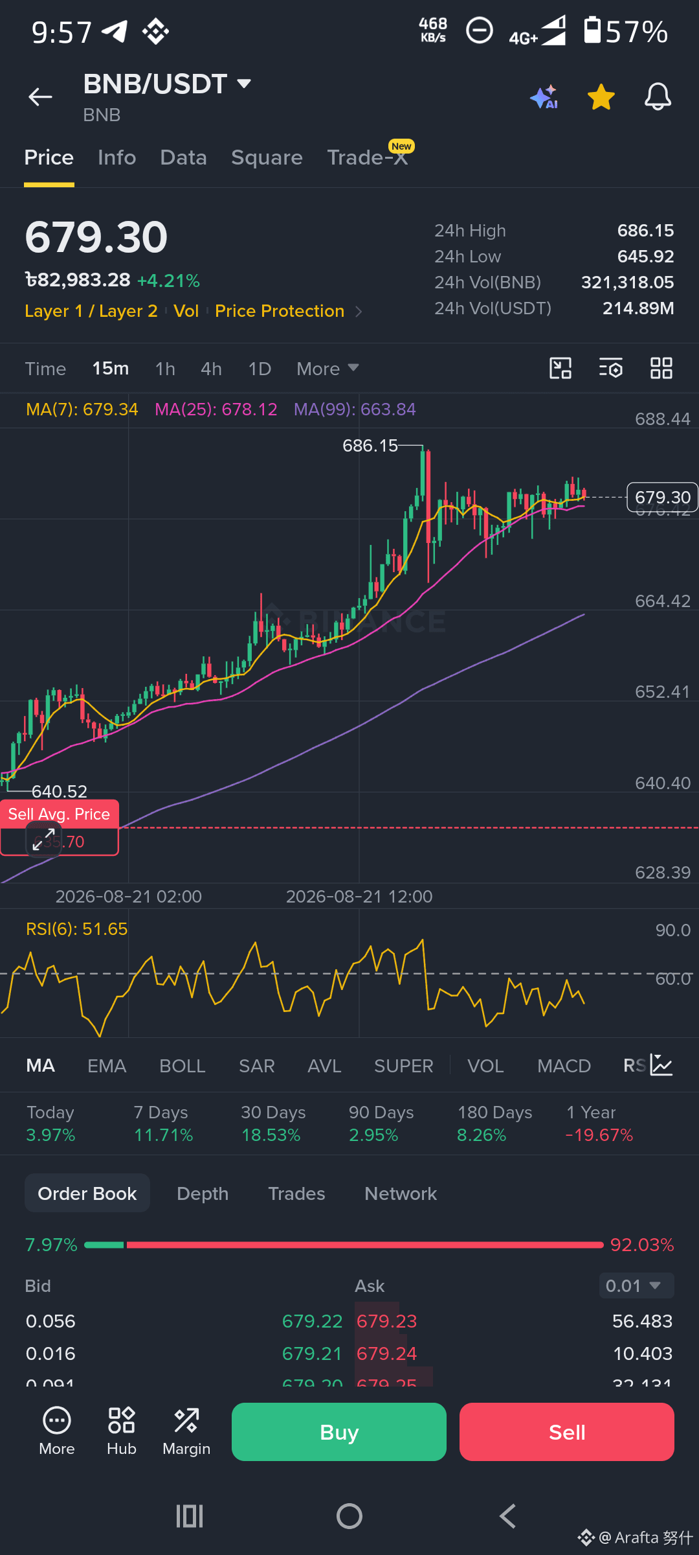Image resolution: width=699 pixels, height=1555 pixels.
Task: Enable the MA indicator
Action: (41, 1066)
